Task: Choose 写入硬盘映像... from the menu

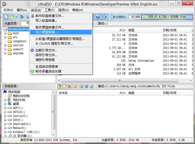Action: click(x=61, y=32)
